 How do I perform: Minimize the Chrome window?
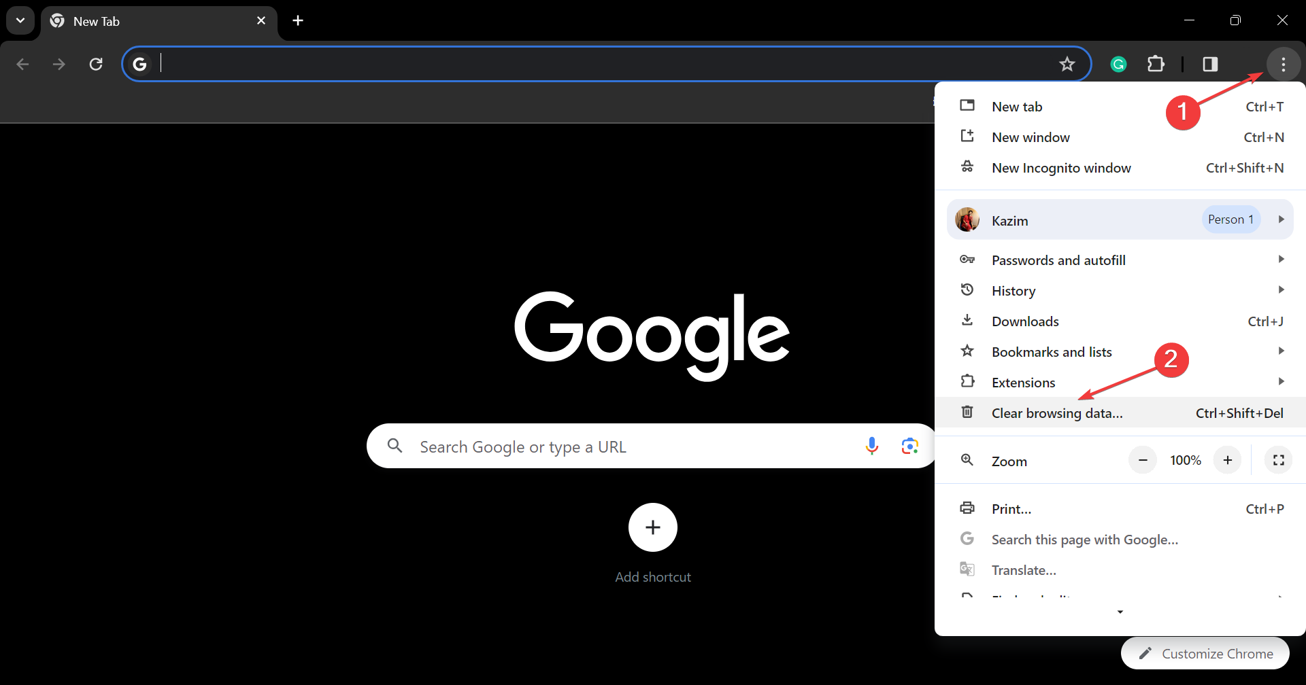point(1189,20)
